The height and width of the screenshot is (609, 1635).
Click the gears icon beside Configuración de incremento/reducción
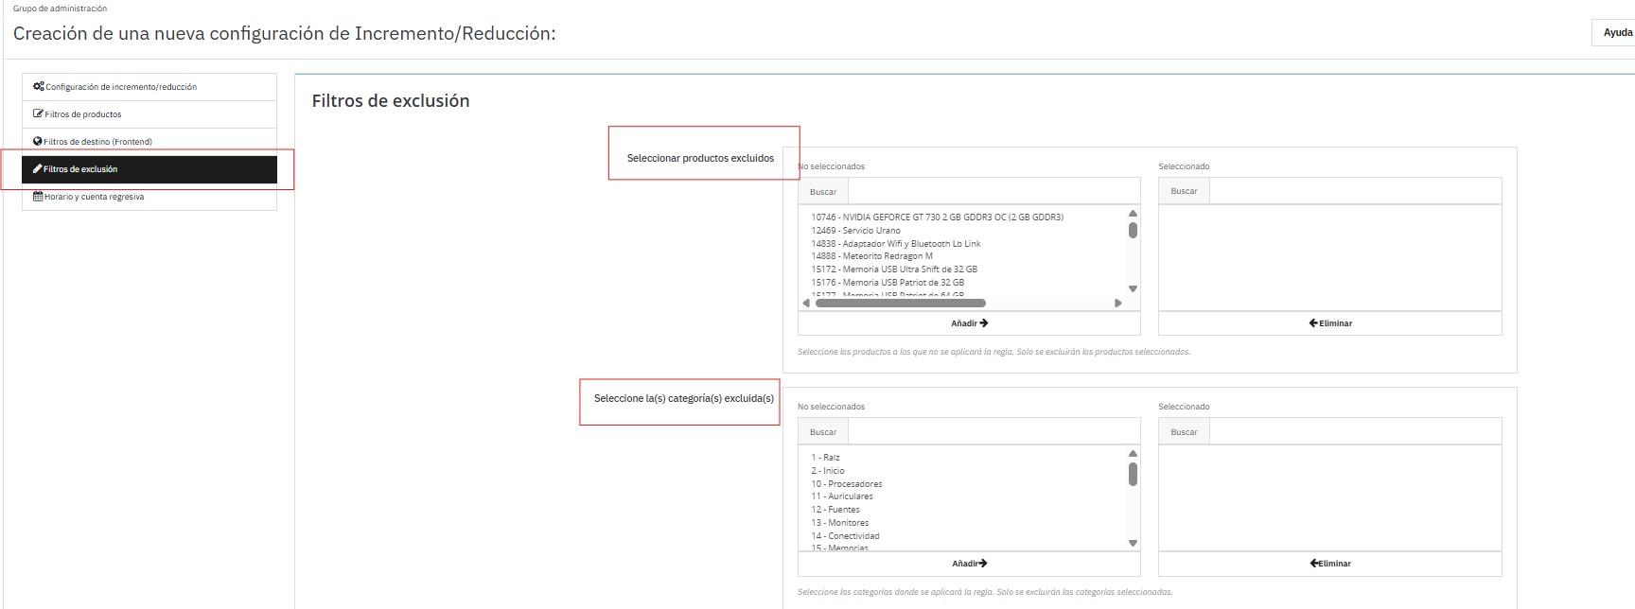tap(38, 86)
